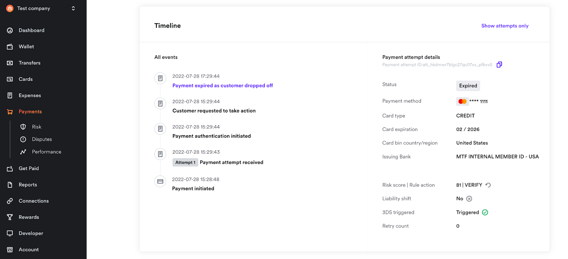Click the Attempt 1 badge

click(185, 162)
